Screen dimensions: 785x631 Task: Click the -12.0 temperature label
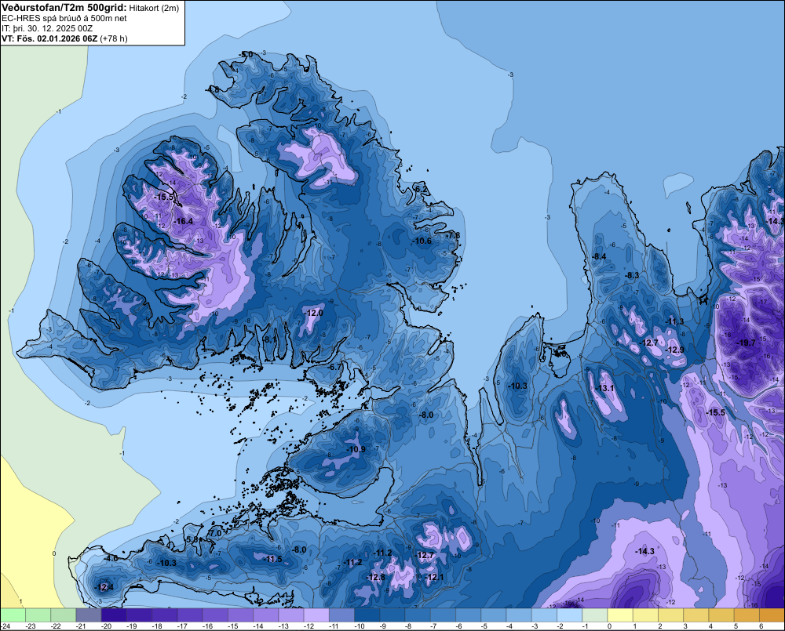point(313,313)
